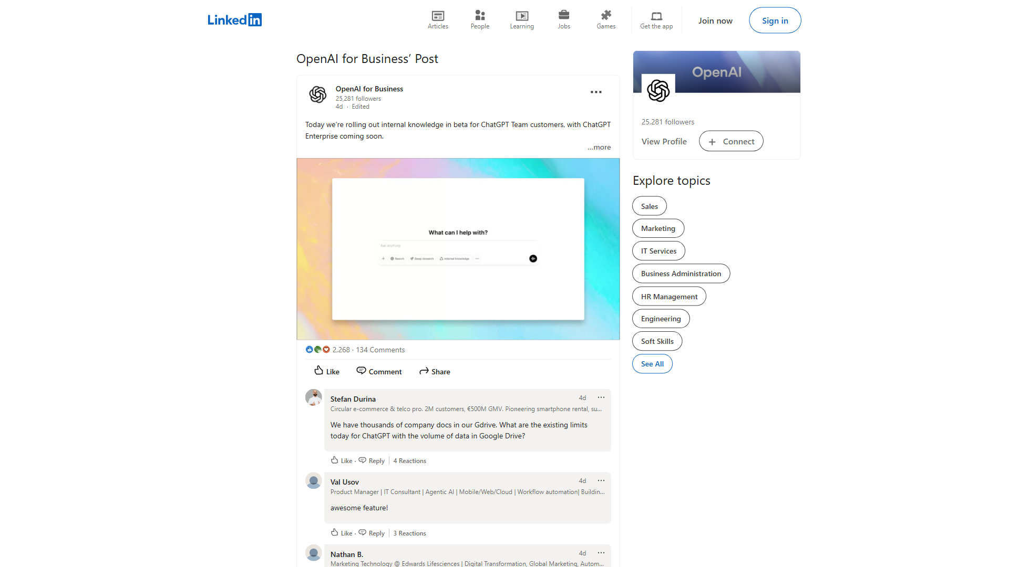Open the Jobs section
This screenshot has height=567, width=1009.
coord(564,20)
